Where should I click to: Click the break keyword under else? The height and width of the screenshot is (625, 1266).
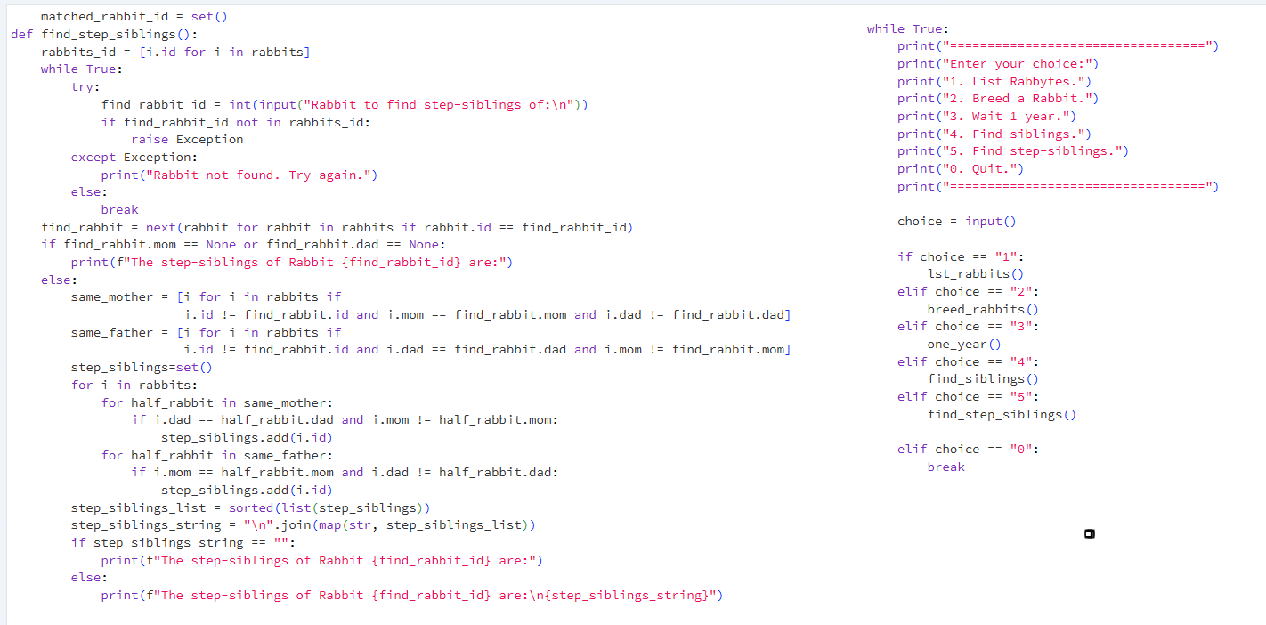119,209
